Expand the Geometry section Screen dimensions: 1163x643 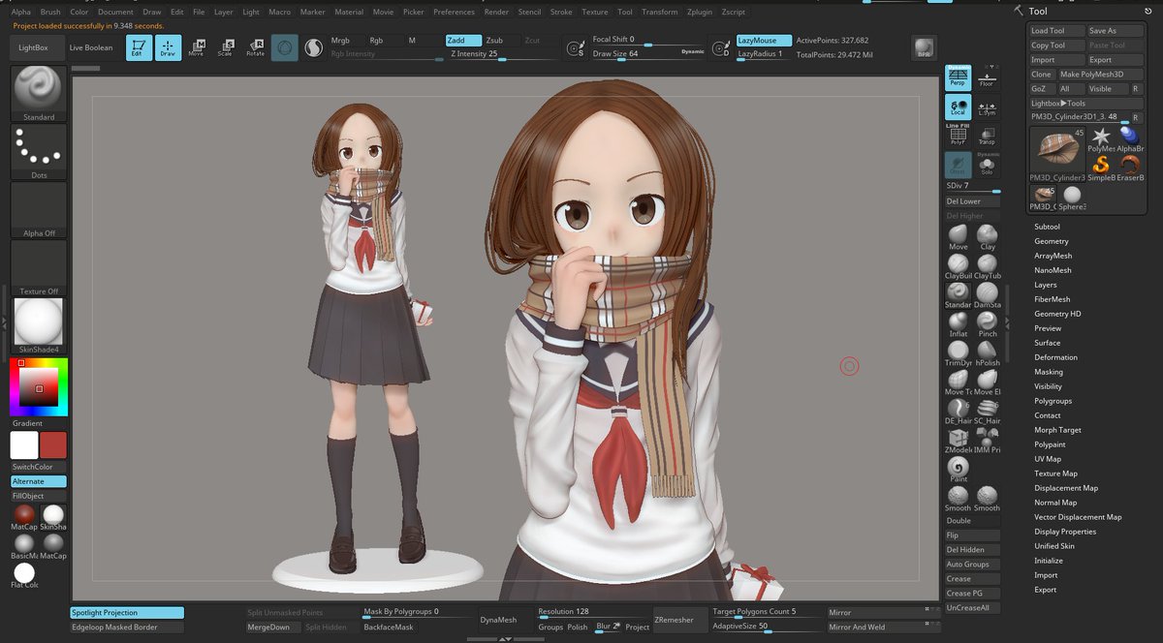1052,241
